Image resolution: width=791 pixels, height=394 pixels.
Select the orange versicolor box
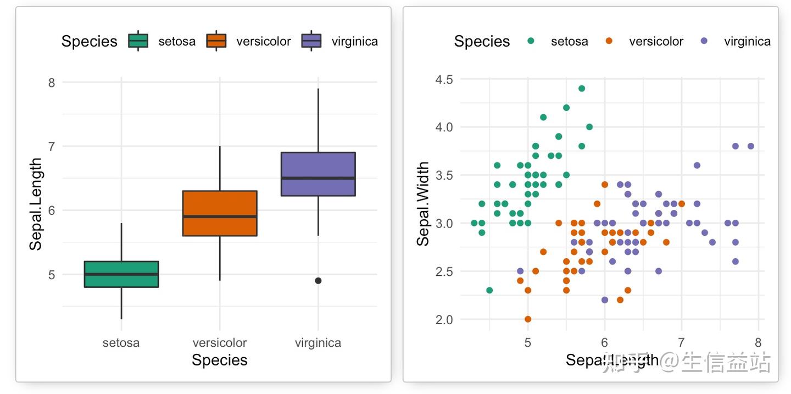click(x=220, y=213)
